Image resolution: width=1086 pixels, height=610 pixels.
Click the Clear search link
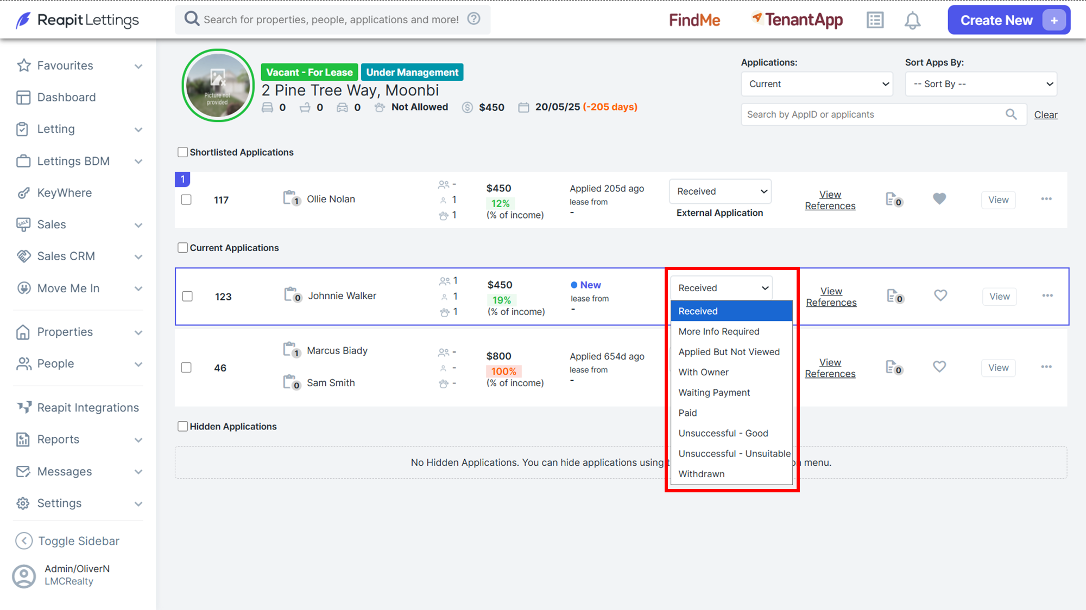tap(1045, 114)
